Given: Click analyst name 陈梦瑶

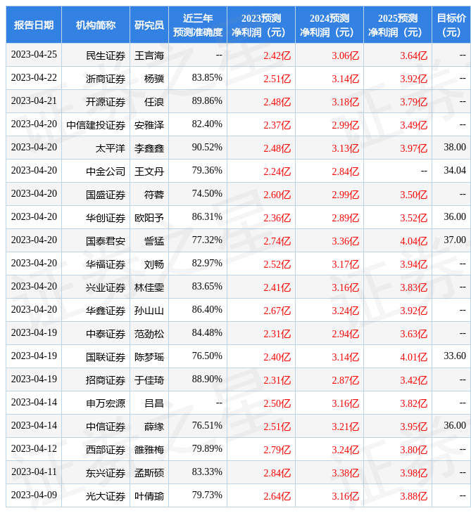Looking at the screenshot, I should (149, 357).
